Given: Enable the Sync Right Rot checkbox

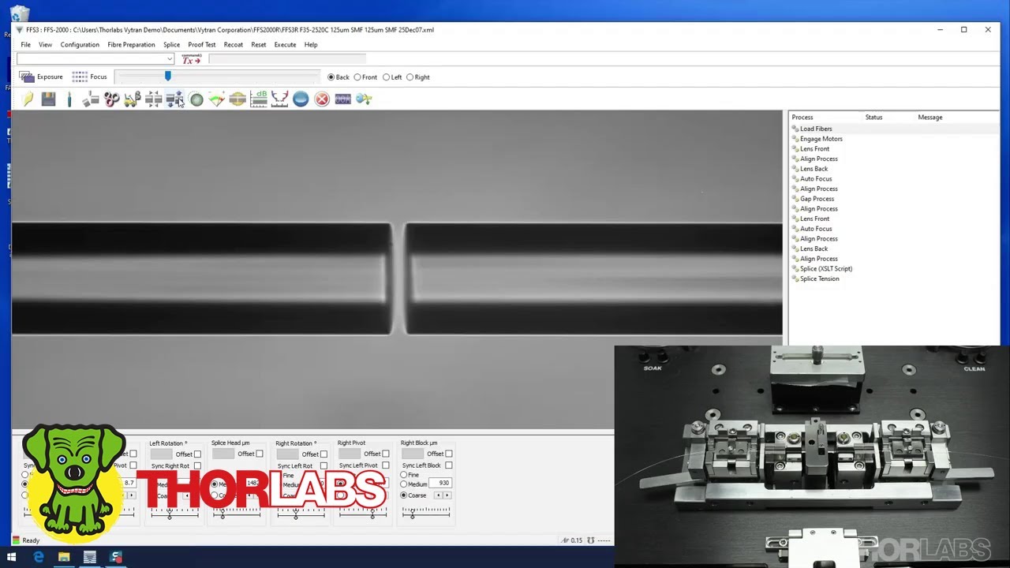Looking at the screenshot, I should coord(197,466).
